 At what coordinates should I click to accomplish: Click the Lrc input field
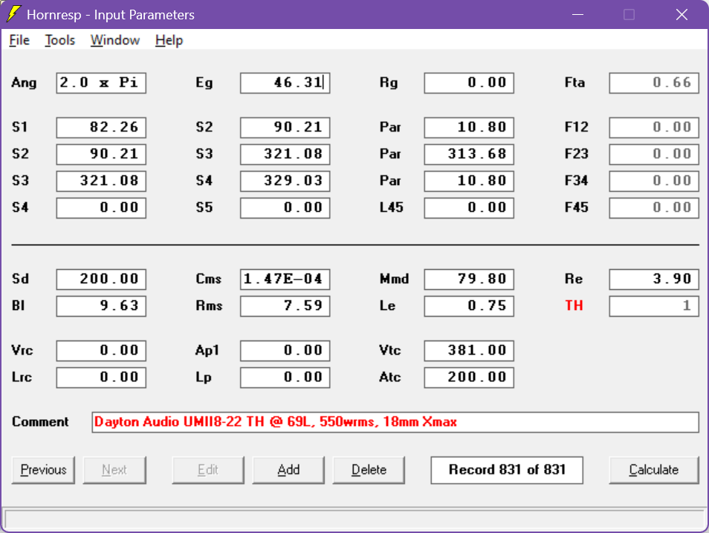101,378
